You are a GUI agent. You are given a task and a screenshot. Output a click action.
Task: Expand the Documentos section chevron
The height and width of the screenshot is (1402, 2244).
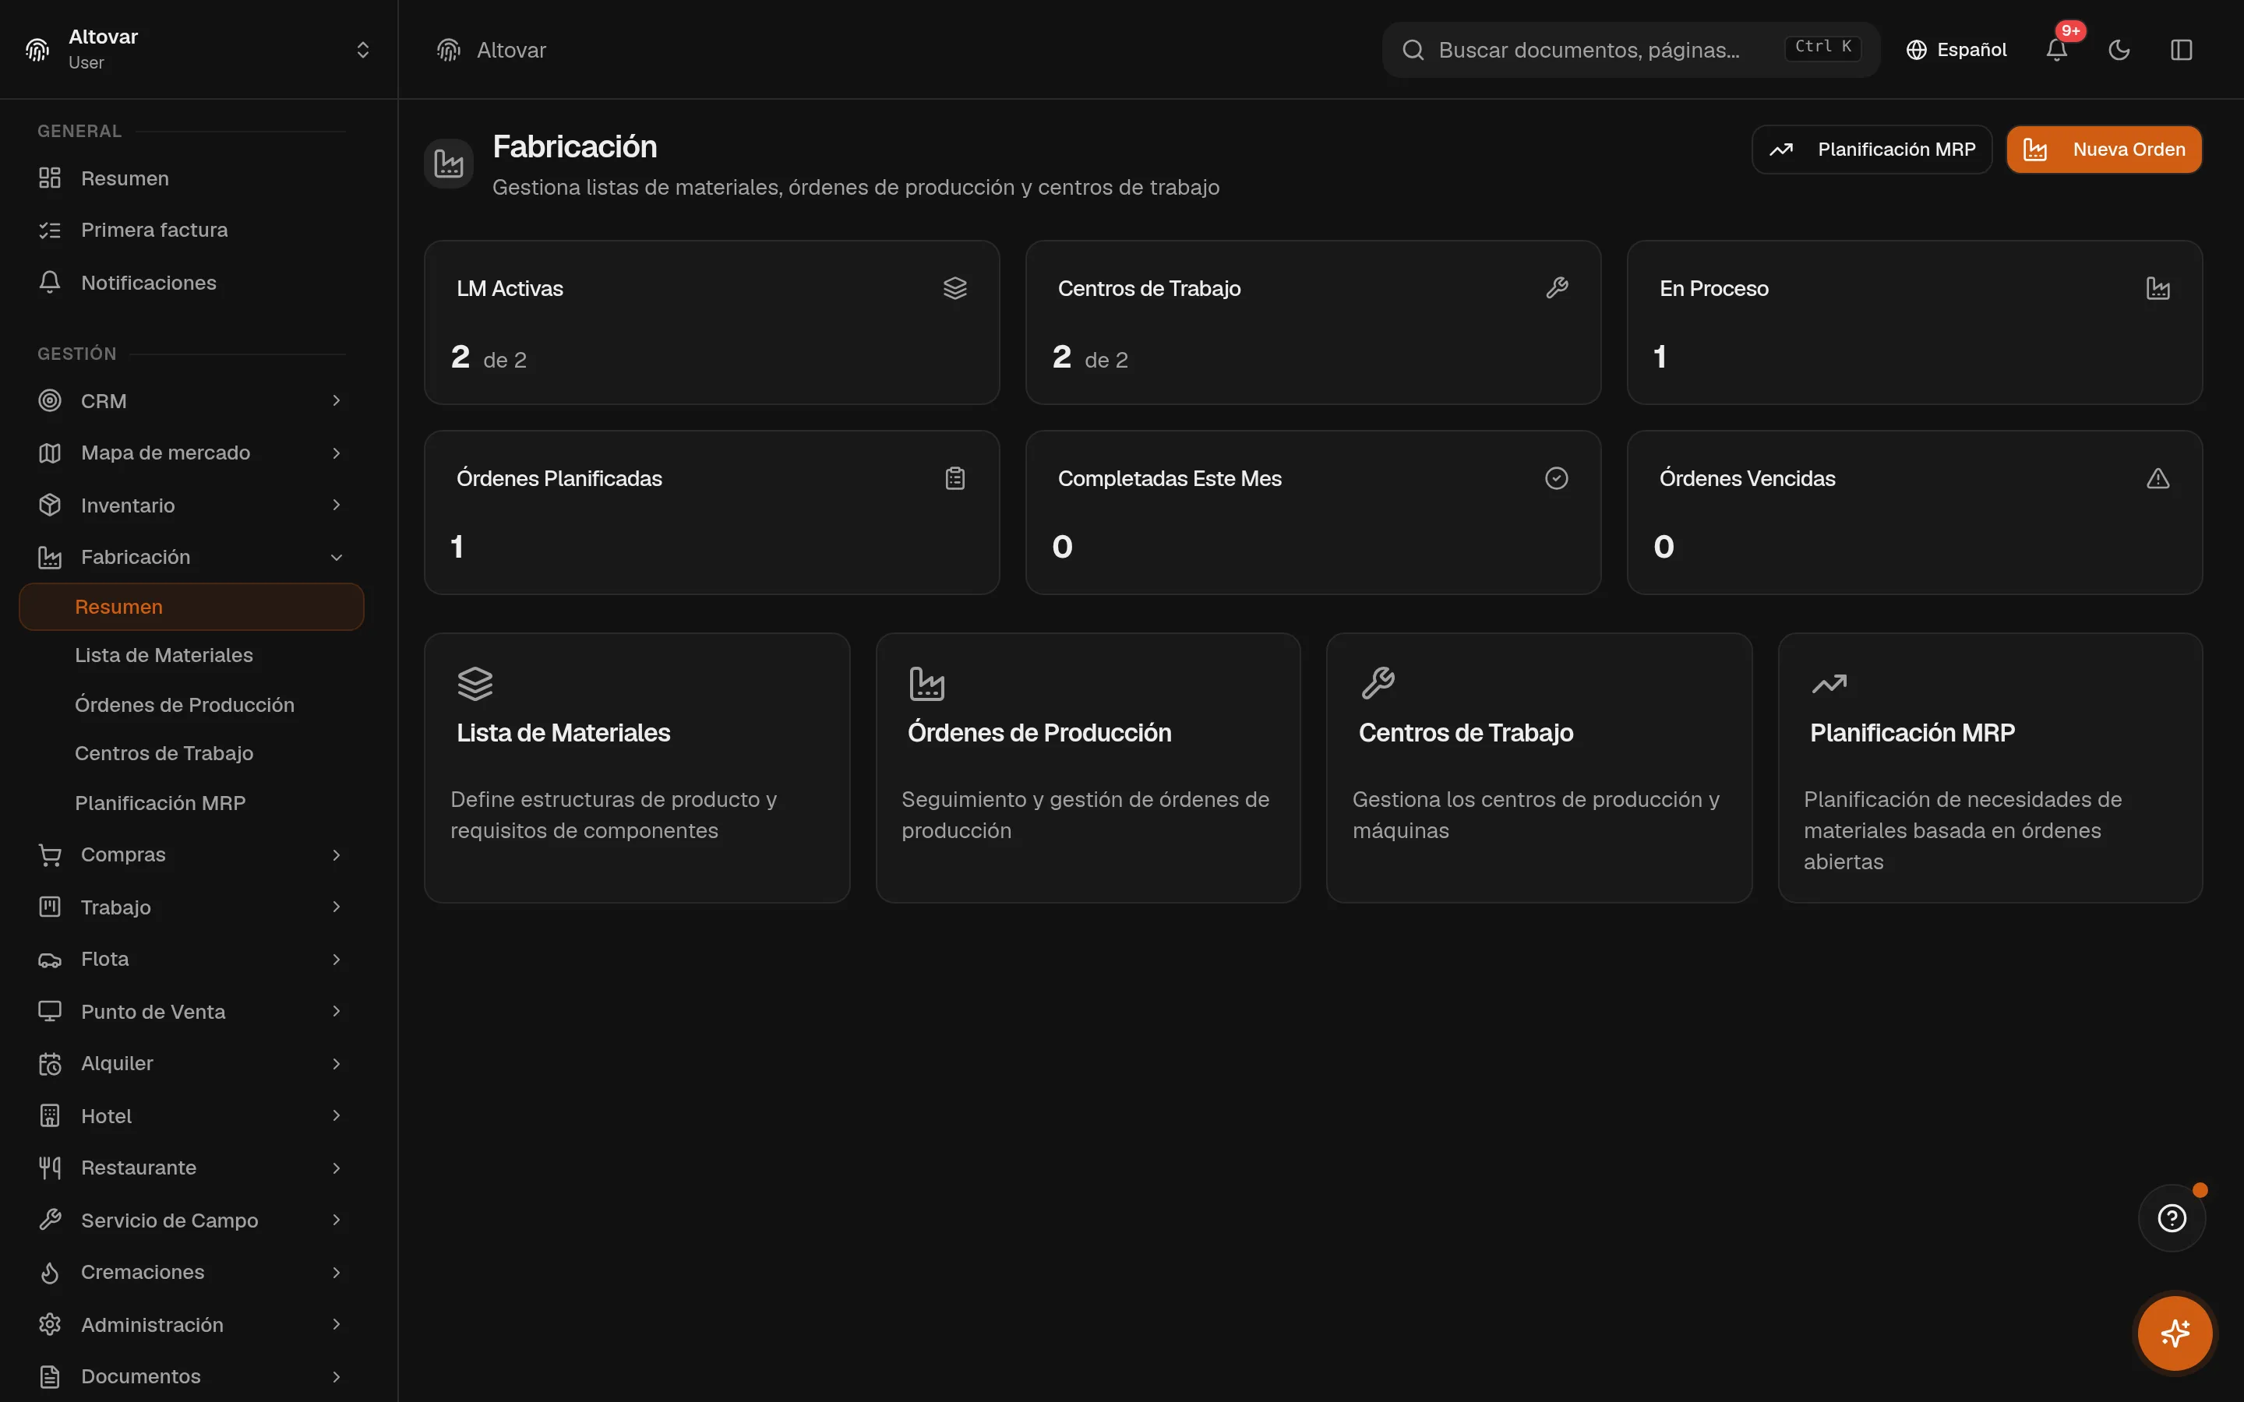click(x=337, y=1377)
